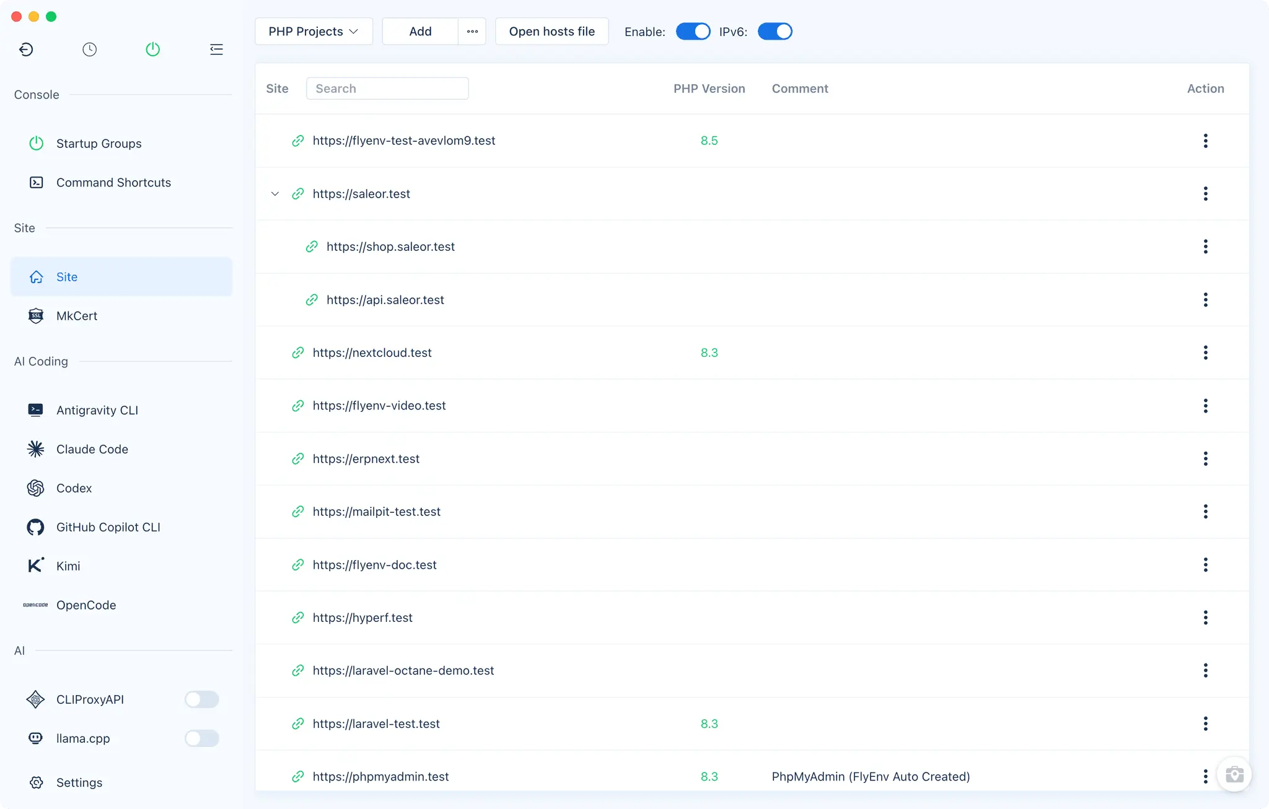
Task: Open link https://nextcloud.test
Action: tap(372, 352)
